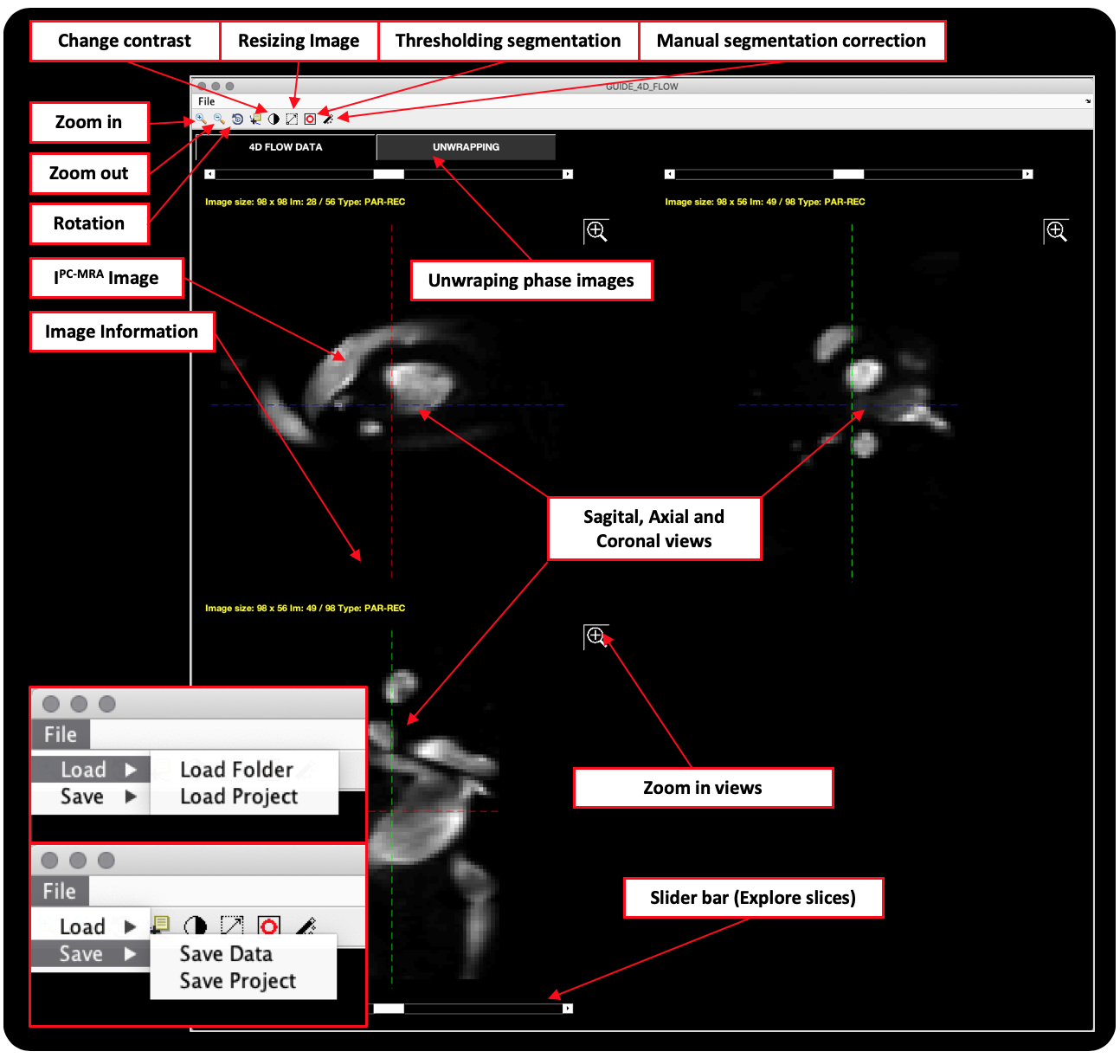Switch to the 4D FLOW DATA tab
1120x1058 pixels.
[286, 147]
